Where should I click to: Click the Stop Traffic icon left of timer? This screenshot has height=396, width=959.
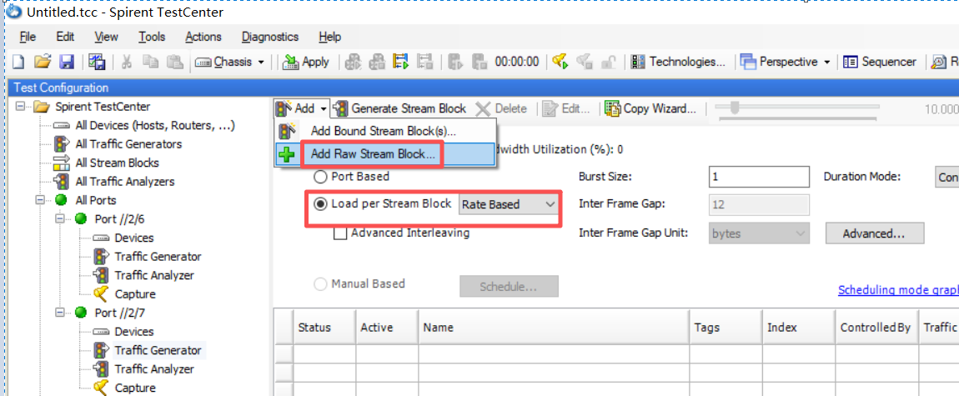click(x=479, y=62)
